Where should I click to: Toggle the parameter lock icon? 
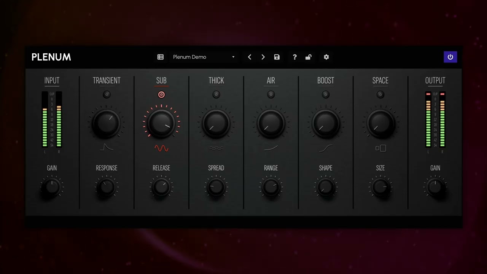(309, 57)
